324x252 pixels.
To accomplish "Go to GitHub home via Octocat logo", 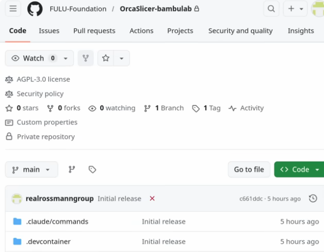I will [x=35, y=9].
